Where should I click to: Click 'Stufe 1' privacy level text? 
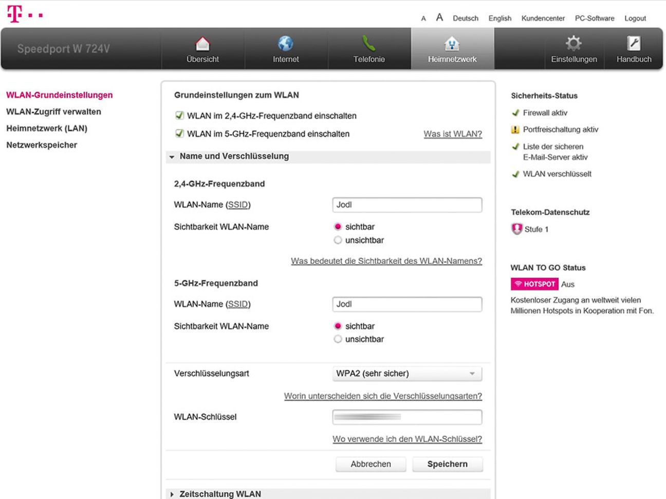point(536,229)
